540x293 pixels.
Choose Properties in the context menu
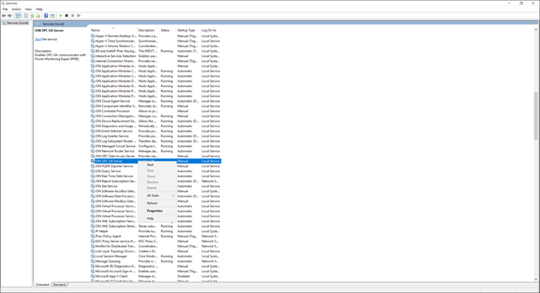pyautogui.click(x=157, y=210)
